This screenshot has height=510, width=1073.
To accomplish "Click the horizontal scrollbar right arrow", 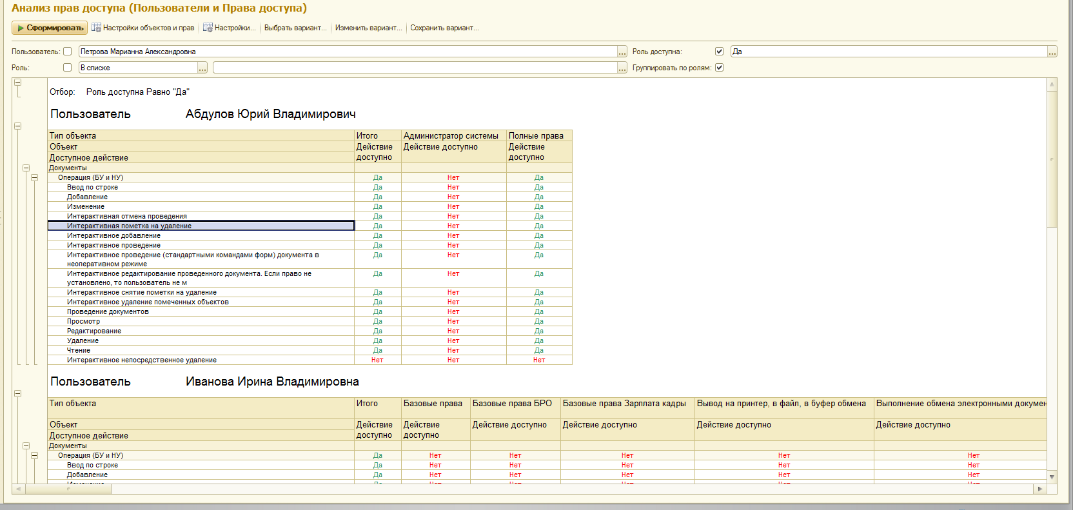I will (1039, 489).
